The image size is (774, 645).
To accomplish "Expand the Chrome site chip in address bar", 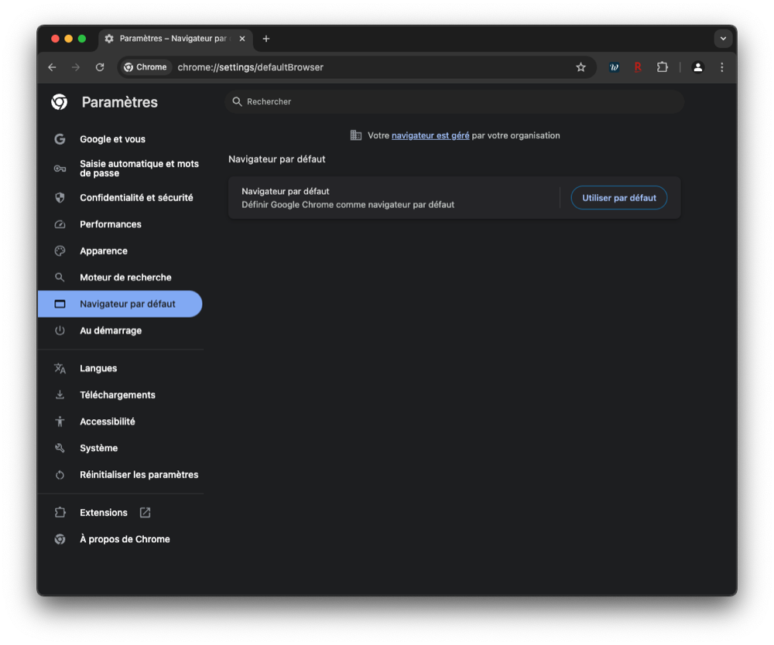I will (x=146, y=67).
